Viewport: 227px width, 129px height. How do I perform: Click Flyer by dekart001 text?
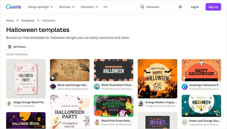(x=24, y=106)
